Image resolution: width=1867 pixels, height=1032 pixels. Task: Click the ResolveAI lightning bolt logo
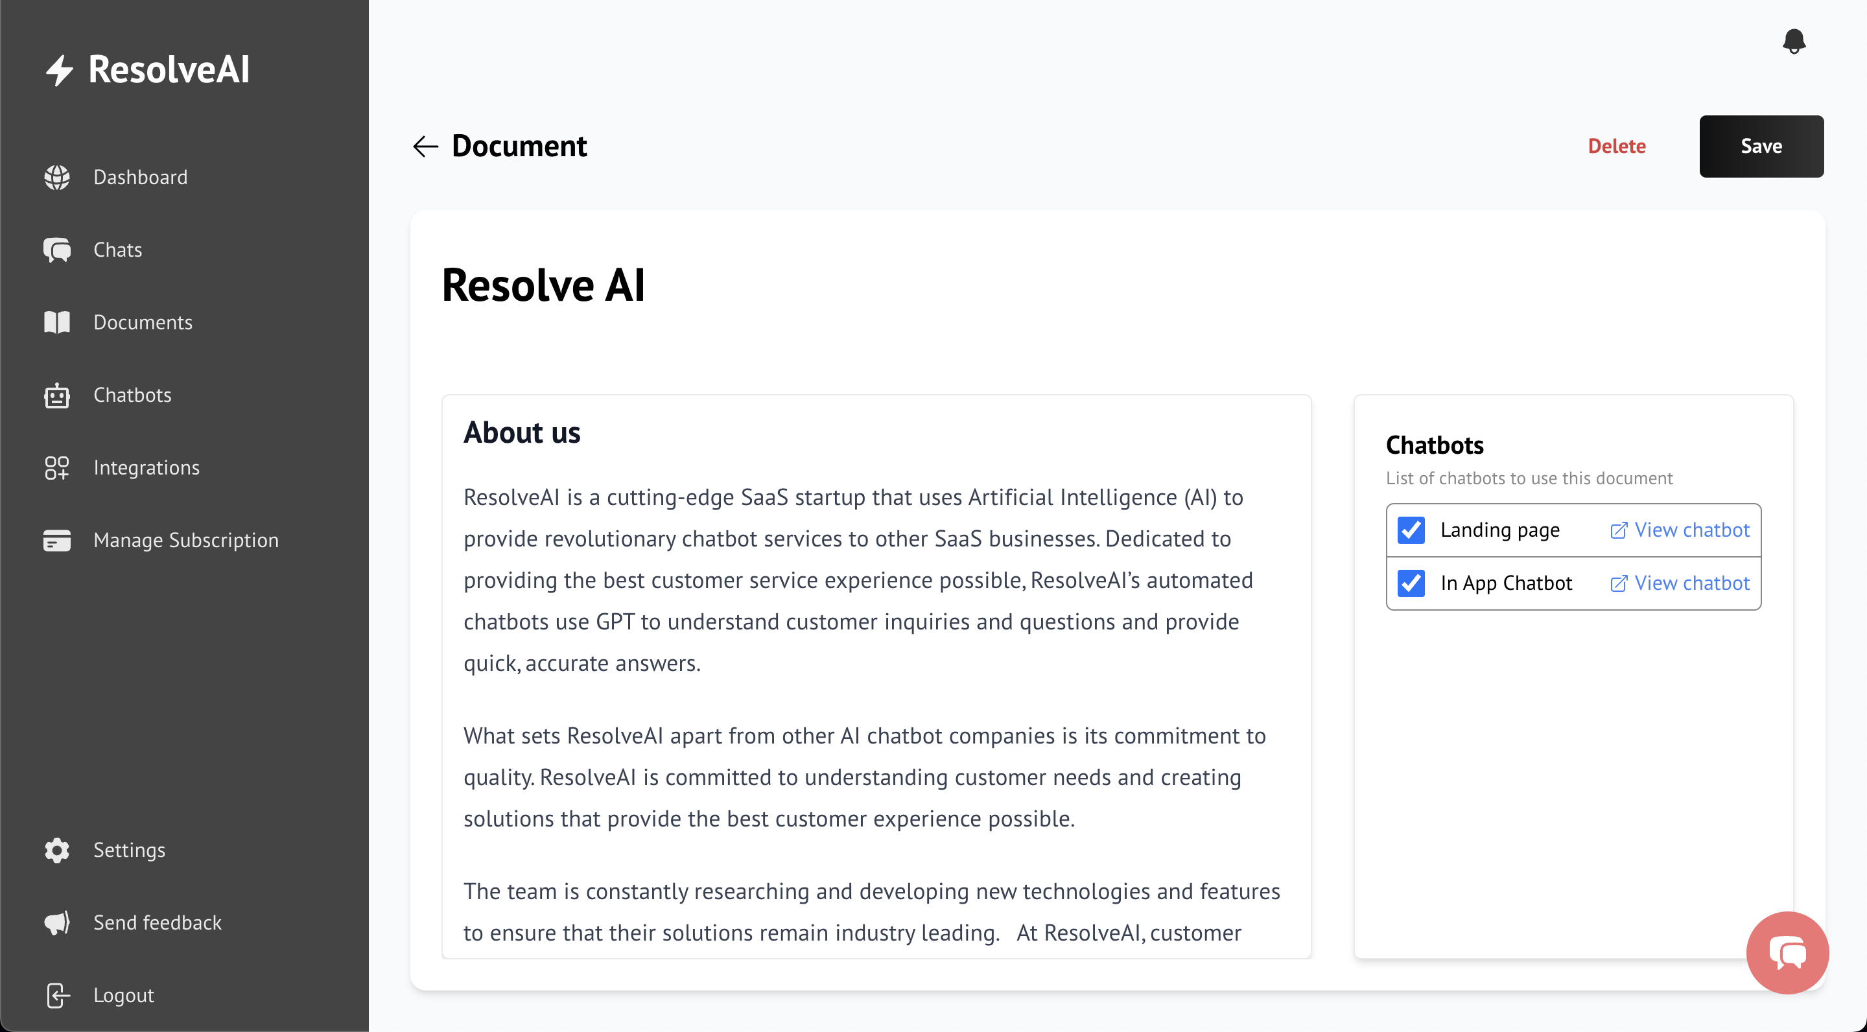pyautogui.click(x=61, y=69)
